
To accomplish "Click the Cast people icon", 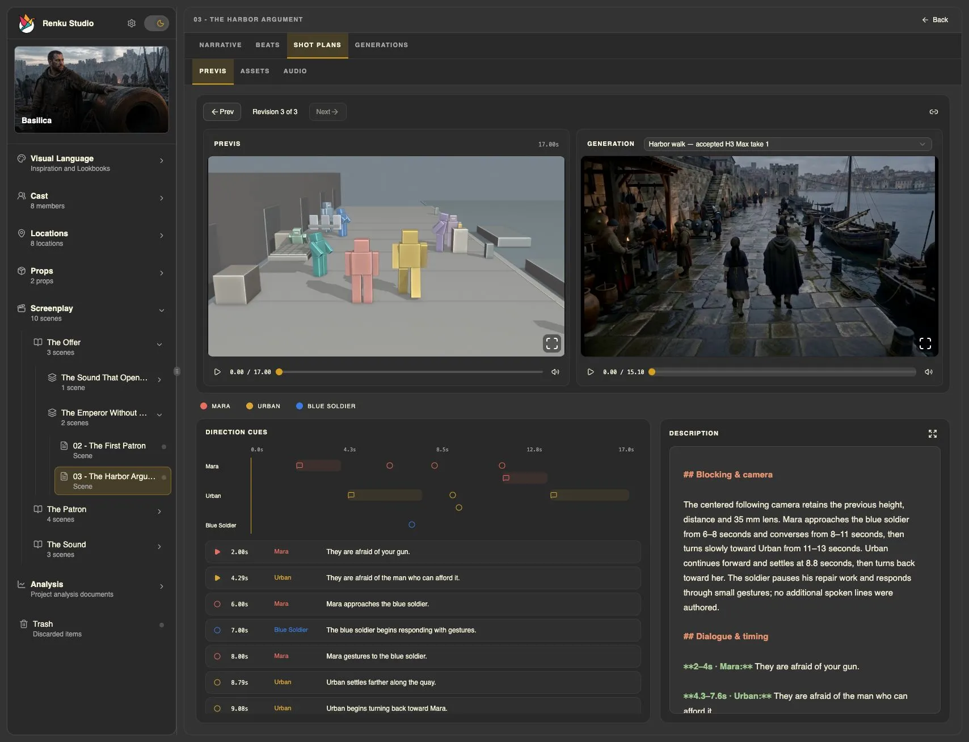I will [22, 196].
